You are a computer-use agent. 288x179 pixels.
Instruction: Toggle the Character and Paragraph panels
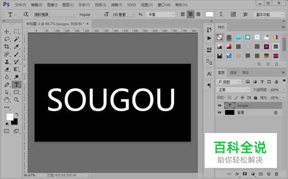(x=233, y=14)
